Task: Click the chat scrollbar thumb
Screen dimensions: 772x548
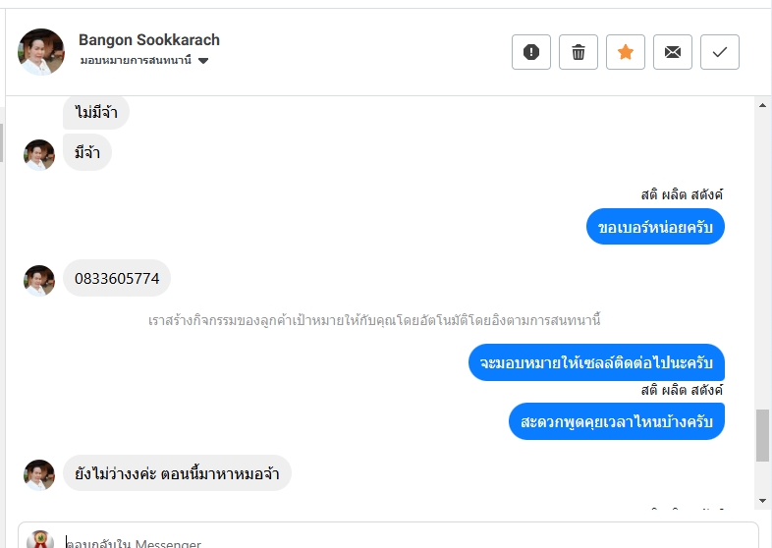Action: 762,435
